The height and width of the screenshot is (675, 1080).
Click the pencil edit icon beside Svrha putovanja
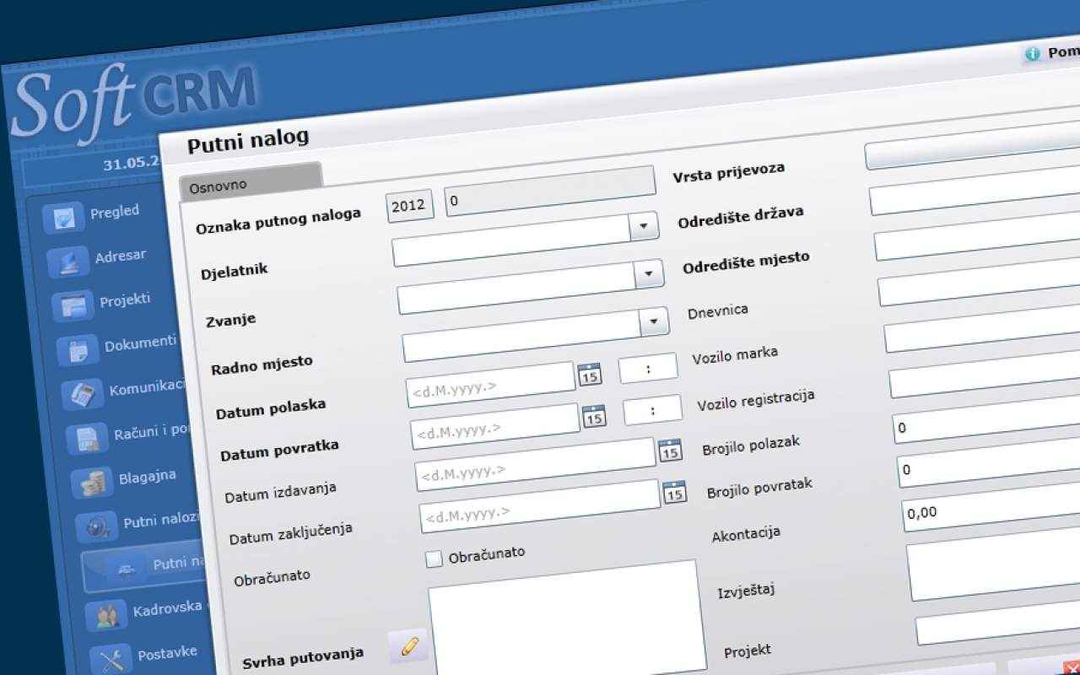pos(408,647)
